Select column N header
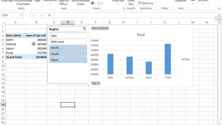Screen dimensions: 222x125 (207, 22)
